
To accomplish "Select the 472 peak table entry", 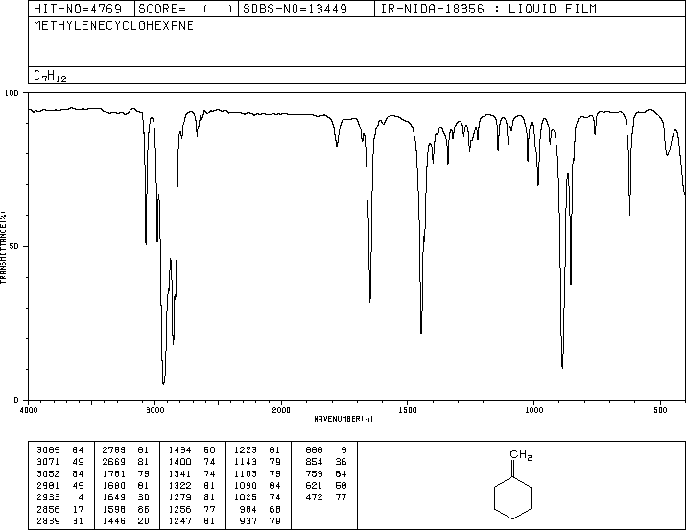I will 326,497.
